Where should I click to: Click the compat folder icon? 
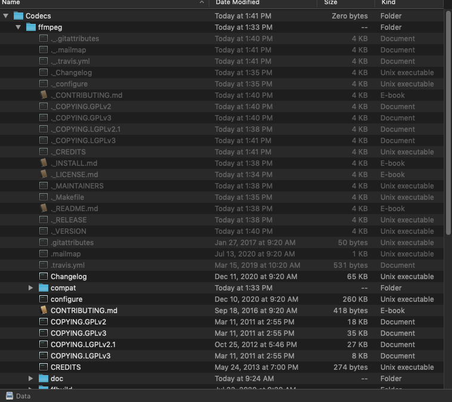pos(44,288)
